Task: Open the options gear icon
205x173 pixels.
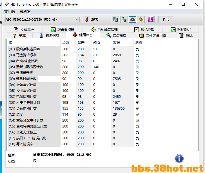Action: coord(141,20)
